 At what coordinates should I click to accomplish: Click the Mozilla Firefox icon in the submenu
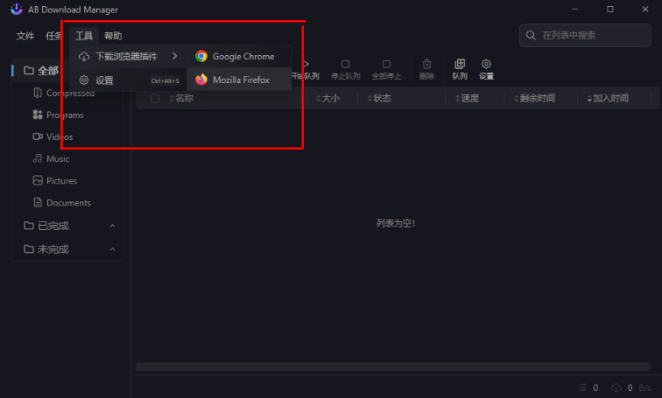coord(201,80)
